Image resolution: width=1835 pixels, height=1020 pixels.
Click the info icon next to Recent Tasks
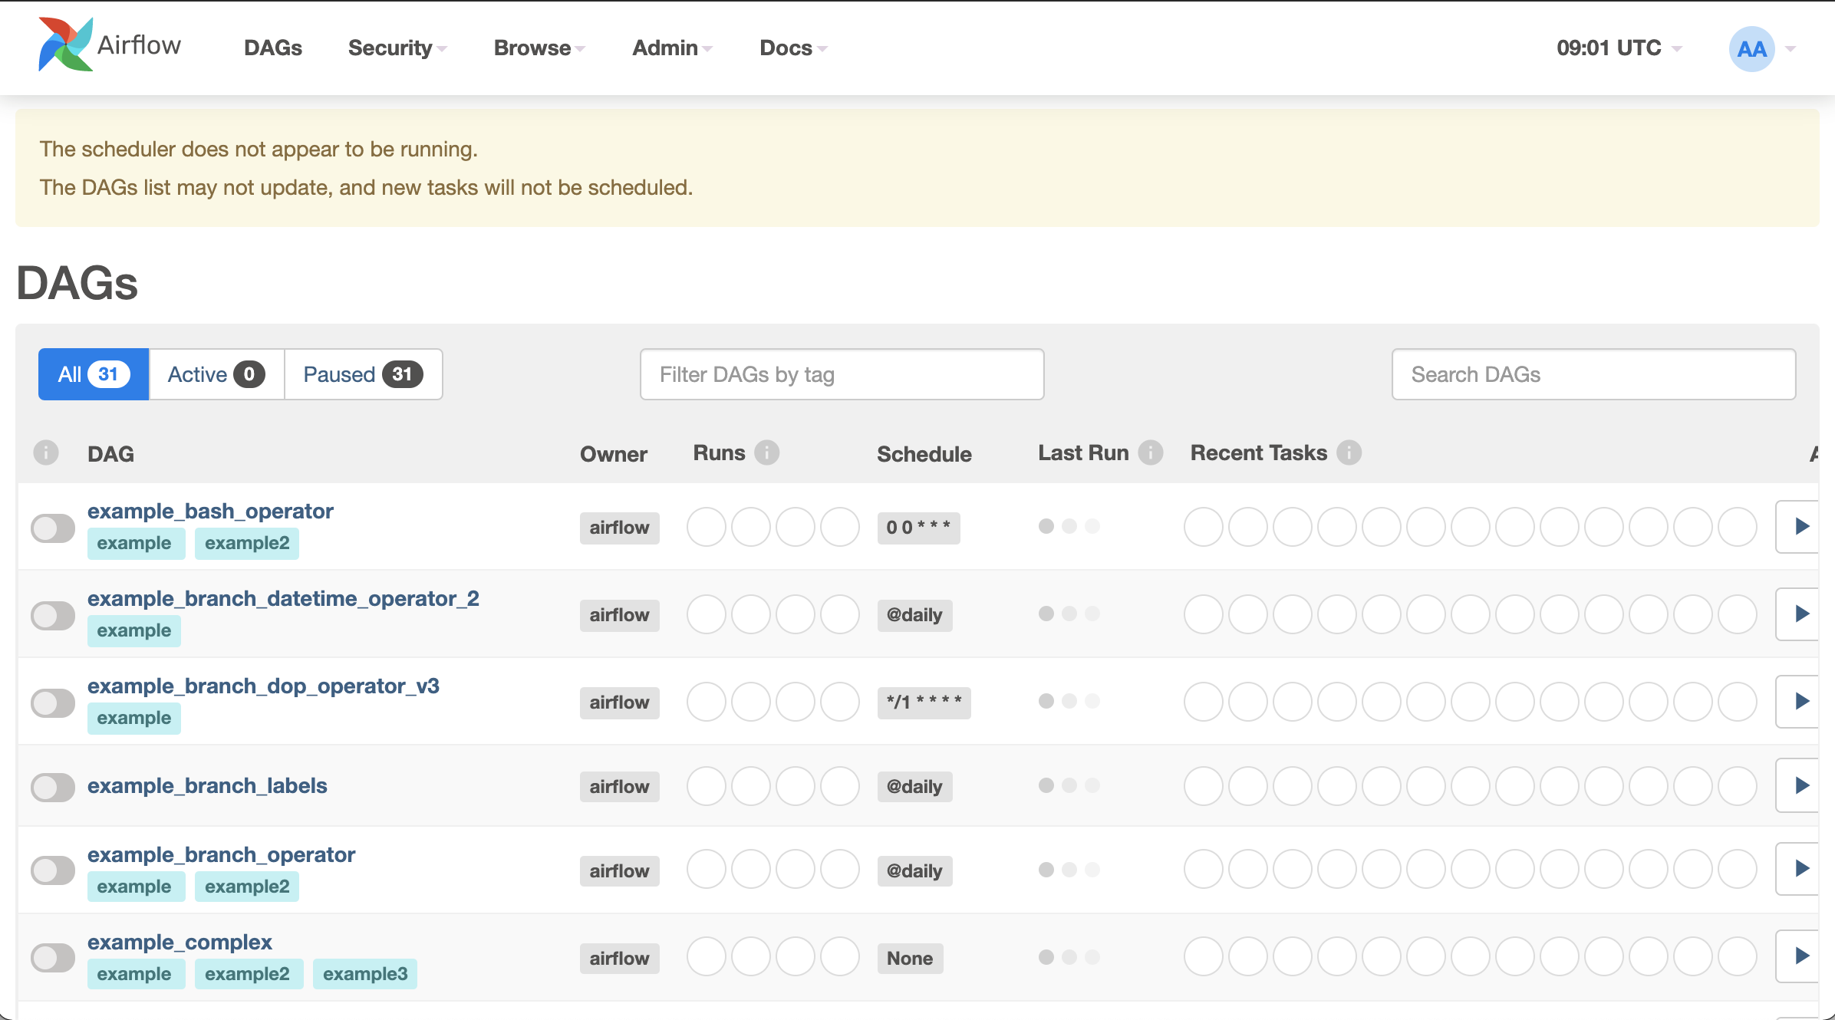pyautogui.click(x=1349, y=452)
